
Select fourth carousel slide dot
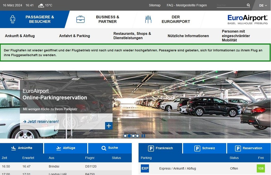pos(137,136)
